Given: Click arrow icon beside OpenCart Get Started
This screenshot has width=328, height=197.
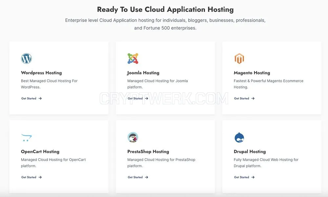Looking at the screenshot, I should coord(40,177).
